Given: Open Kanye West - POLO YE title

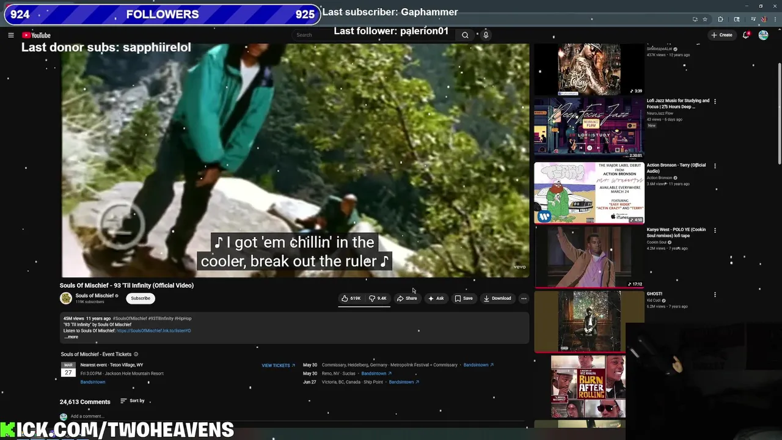Looking at the screenshot, I should coord(676,232).
